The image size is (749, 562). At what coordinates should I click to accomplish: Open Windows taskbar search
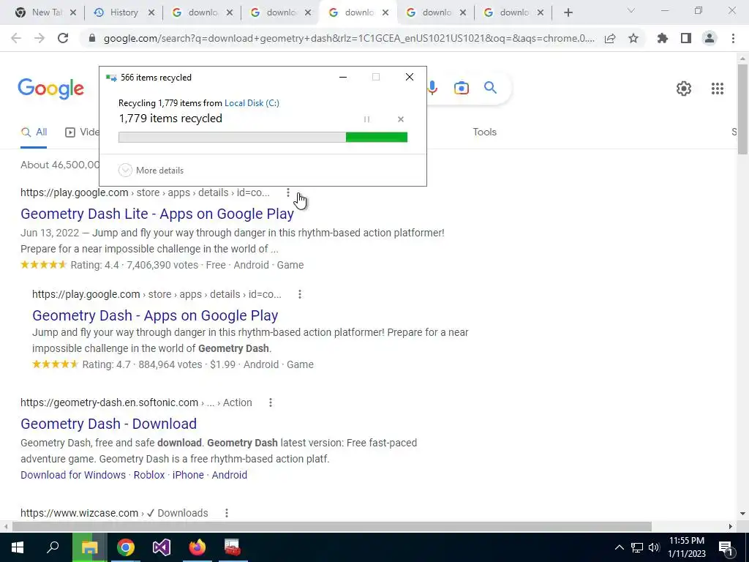pos(53,547)
